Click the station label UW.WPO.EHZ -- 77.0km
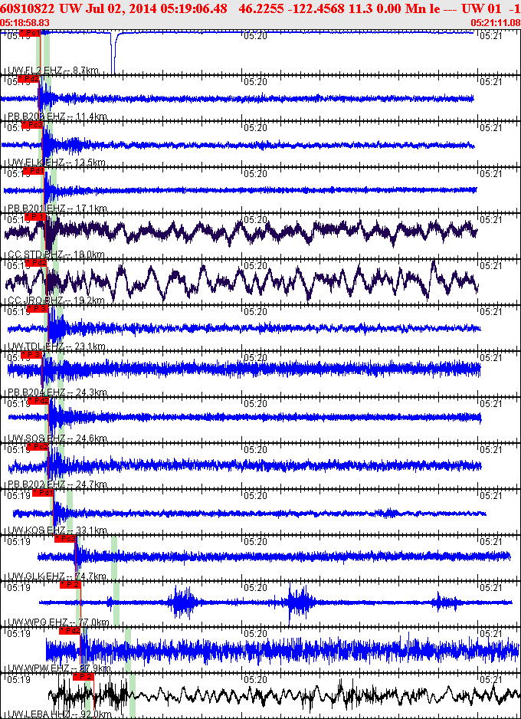 click(x=59, y=622)
